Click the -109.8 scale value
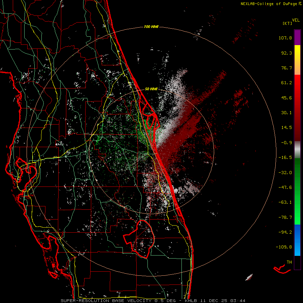The height and width of the screenshot is (303, 303). [x=284, y=247]
